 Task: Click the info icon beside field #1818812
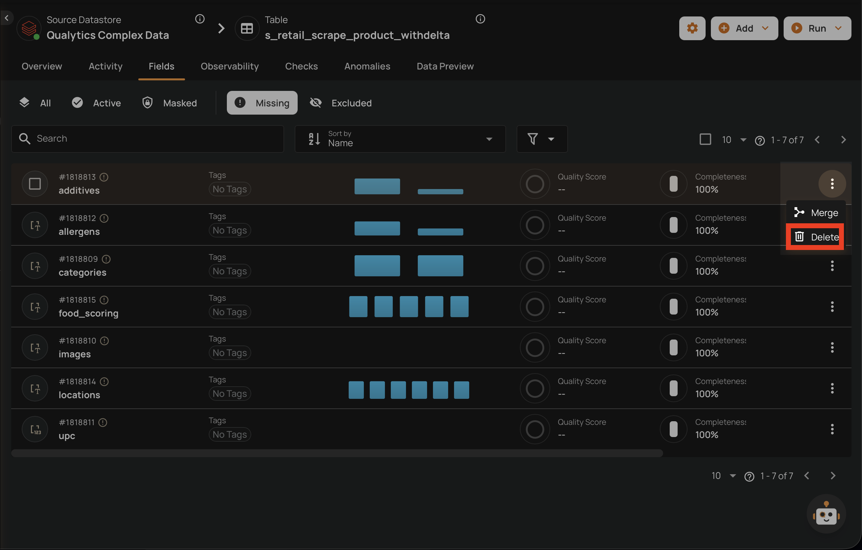pos(104,218)
